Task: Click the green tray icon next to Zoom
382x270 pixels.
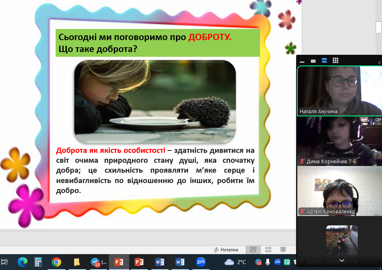Action: [287, 262]
